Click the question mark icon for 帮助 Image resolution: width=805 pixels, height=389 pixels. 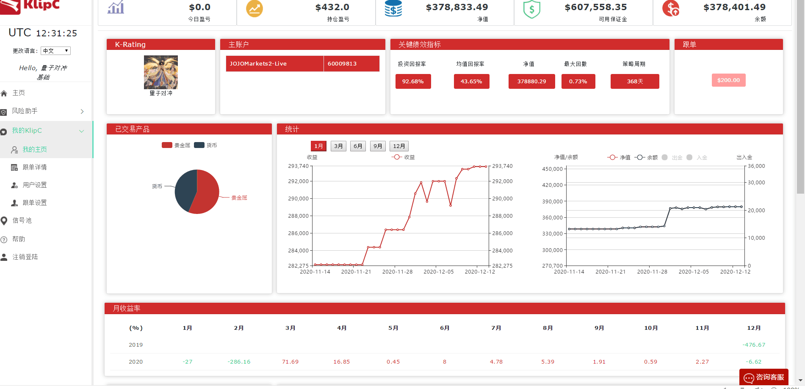point(4,239)
